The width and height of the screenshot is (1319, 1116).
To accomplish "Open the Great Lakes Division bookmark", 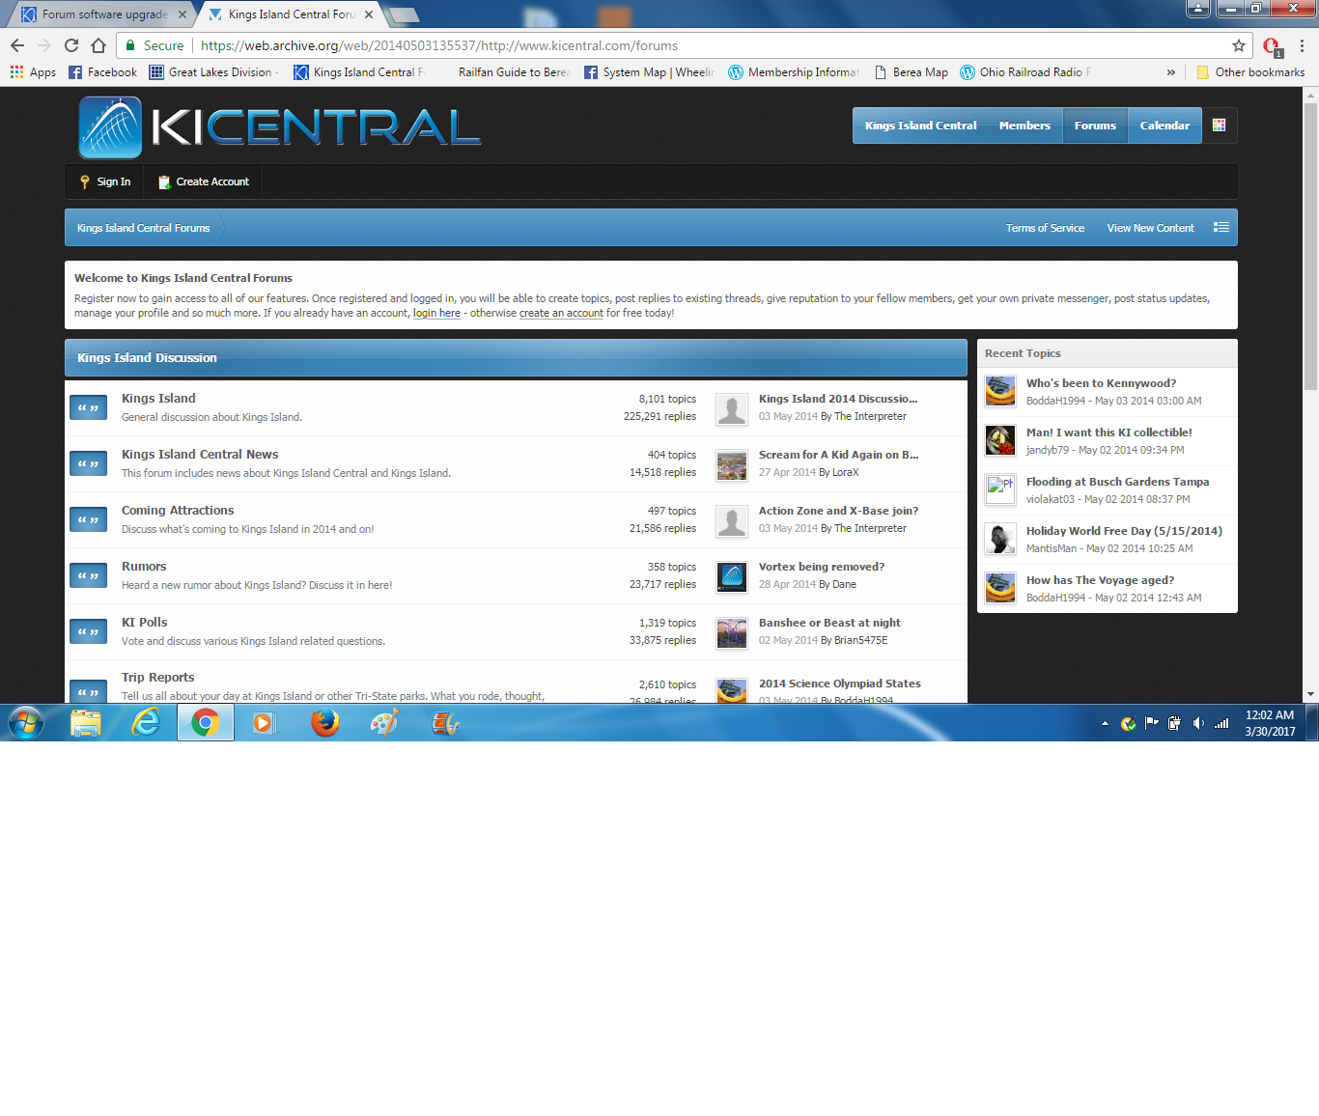I will pyautogui.click(x=213, y=72).
